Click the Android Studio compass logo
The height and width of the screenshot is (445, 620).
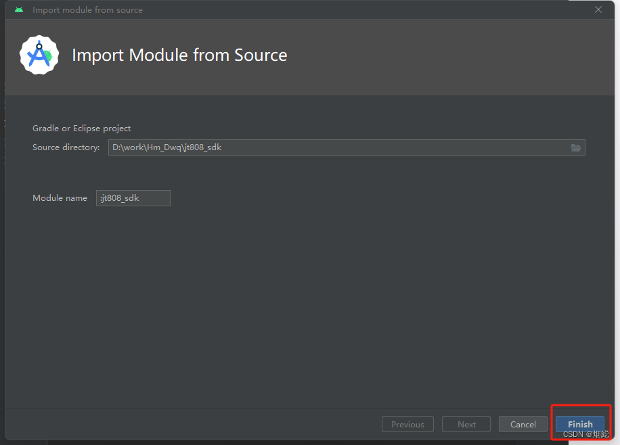tap(39, 55)
